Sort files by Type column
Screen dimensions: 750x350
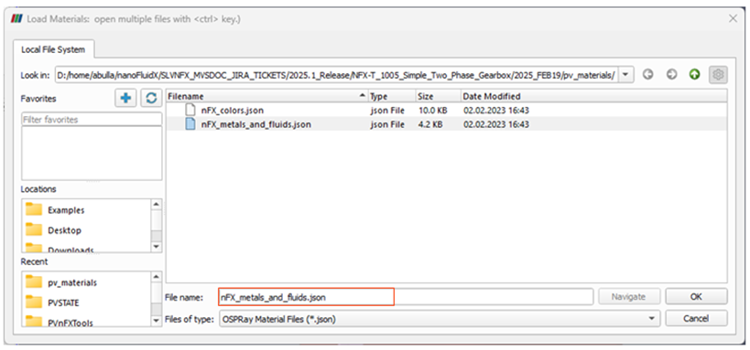click(x=392, y=97)
